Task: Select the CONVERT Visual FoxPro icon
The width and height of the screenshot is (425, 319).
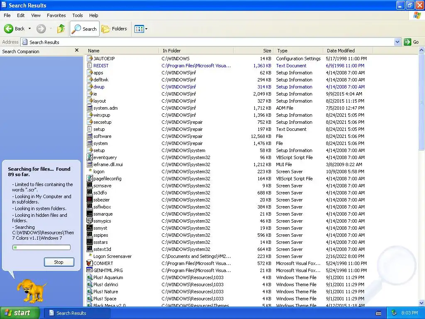Action: click(x=90, y=263)
